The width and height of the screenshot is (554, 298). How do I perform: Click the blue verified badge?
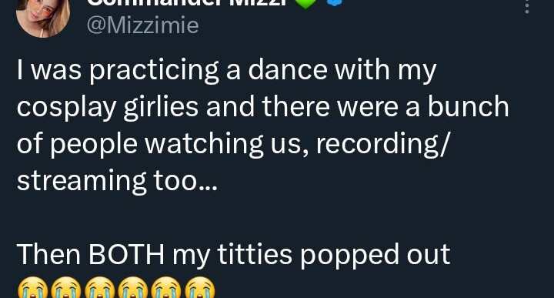point(334,3)
